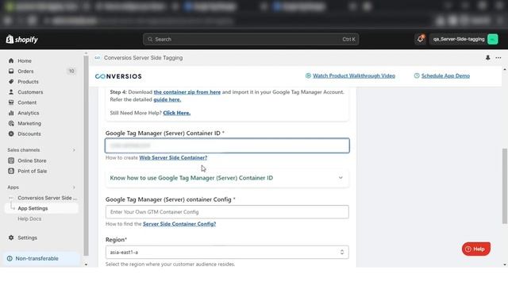Image resolution: width=508 pixels, height=286 pixels.
Task: Click the Orders inbox icon
Action: click(x=11, y=71)
